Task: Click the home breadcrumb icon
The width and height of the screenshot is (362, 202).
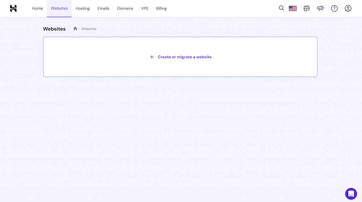Action: coord(75,29)
